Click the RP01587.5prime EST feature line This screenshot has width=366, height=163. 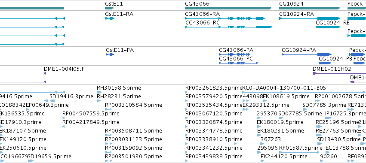(299, 152)
